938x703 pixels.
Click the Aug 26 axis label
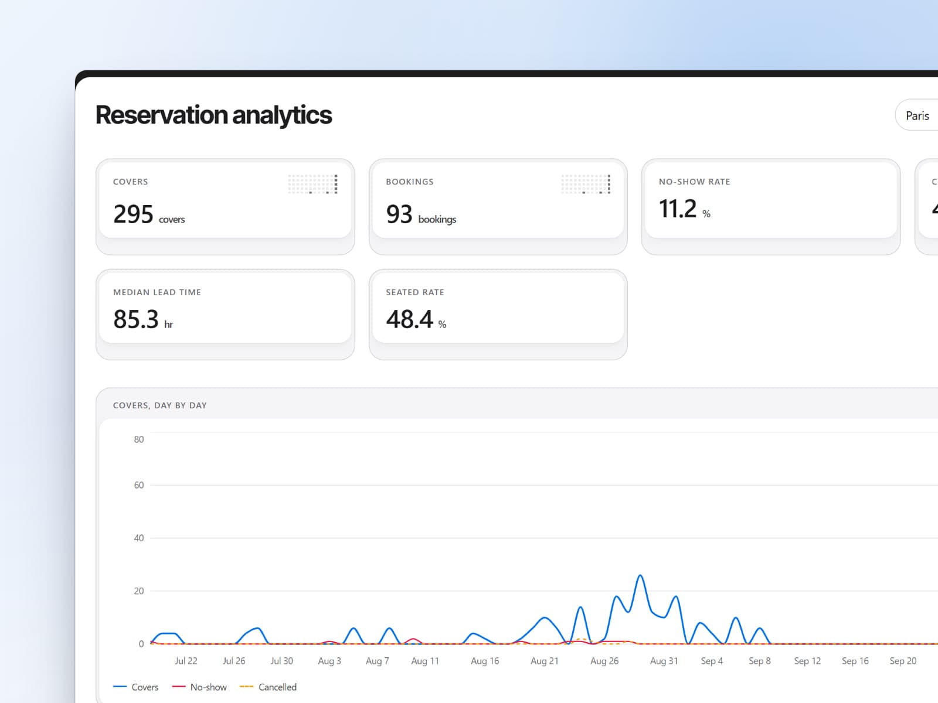coord(604,661)
